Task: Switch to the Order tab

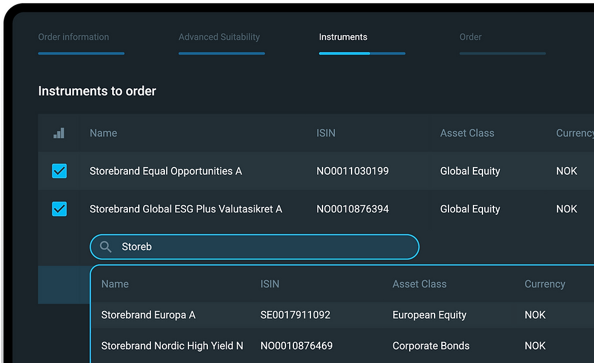Action: [x=470, y=37]
